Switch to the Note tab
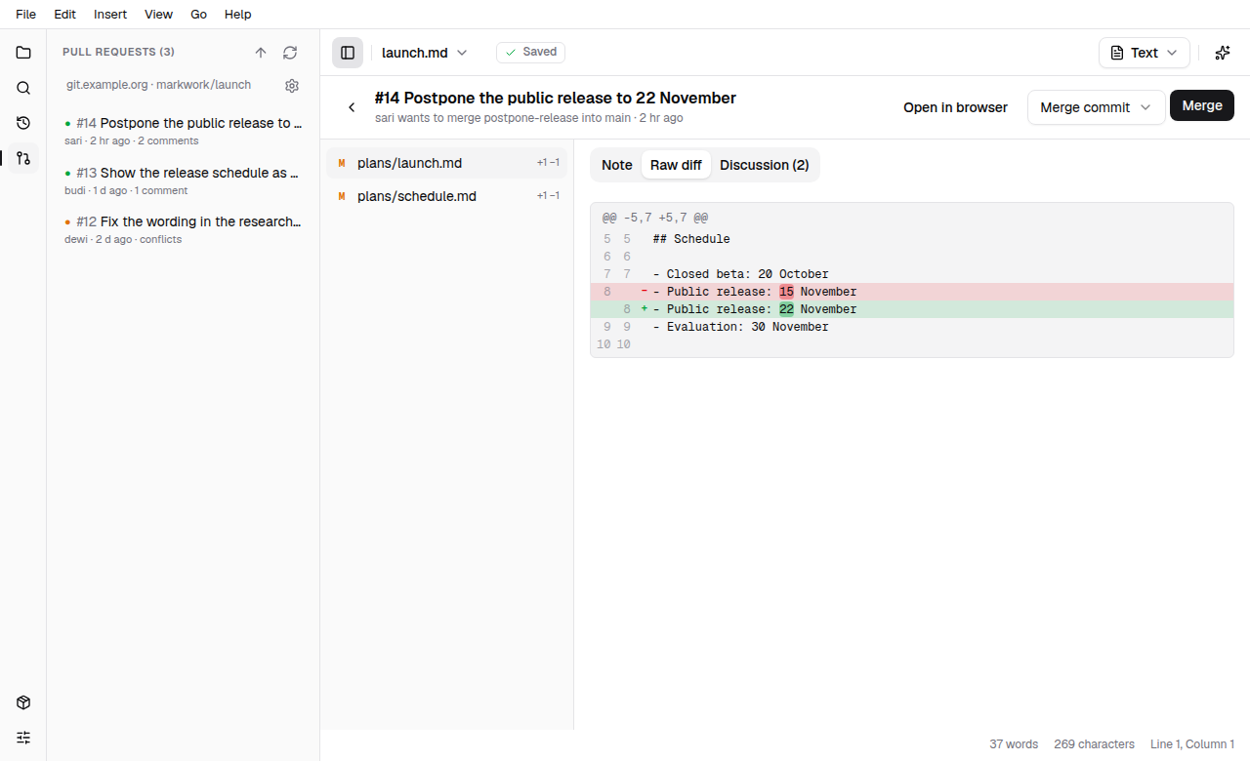The image size is (1250, 761). [x=617, y=165]
